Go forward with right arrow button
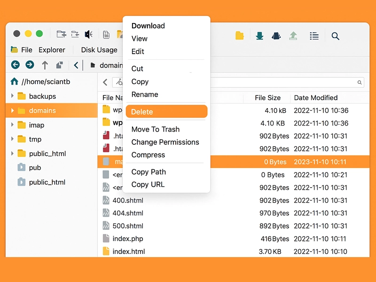Viewport: 376px width, 282px height. 30,65
